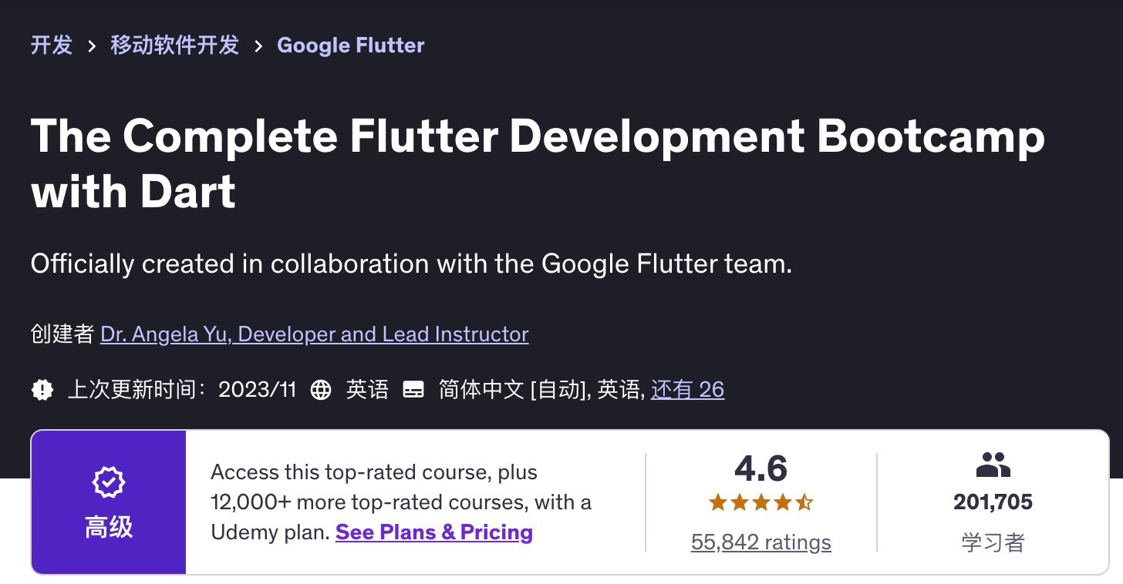View the 55,842 ratings link

[761, 542]
